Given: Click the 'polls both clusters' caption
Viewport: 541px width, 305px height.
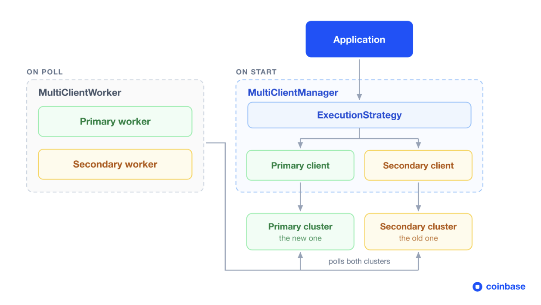Looking at the screenshot, I should [359, 261].
